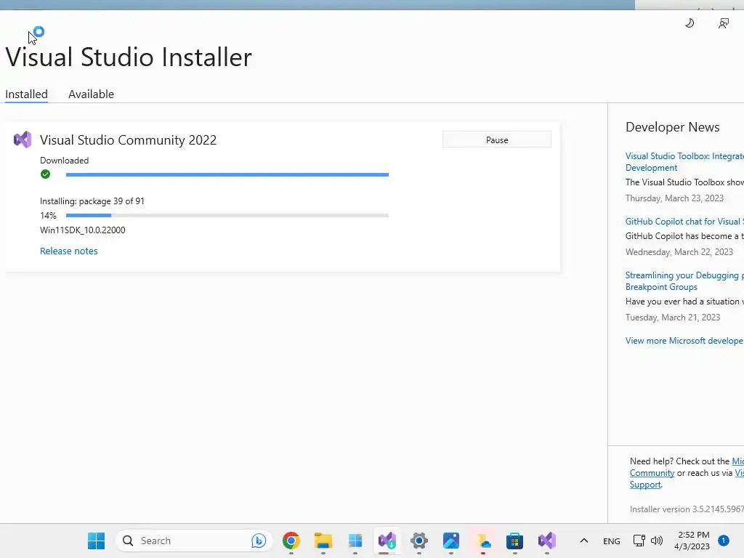The height and width of the screenshot is (558, 744).
Task: Open Microsoft Store from the taskbar
Action: tap(515, 541)
